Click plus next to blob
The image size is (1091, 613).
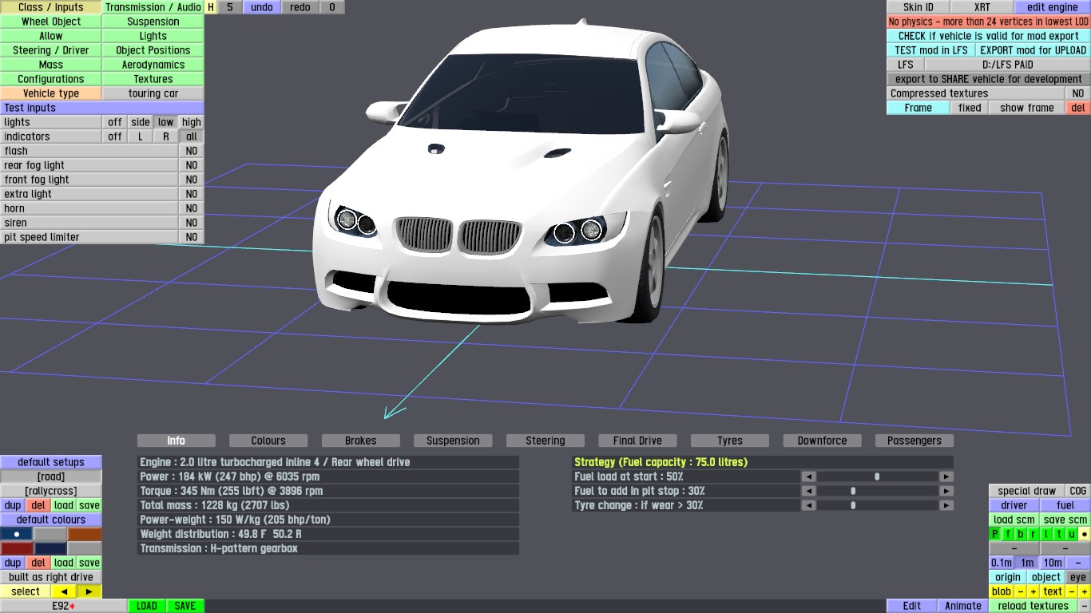coord(1033,591)
